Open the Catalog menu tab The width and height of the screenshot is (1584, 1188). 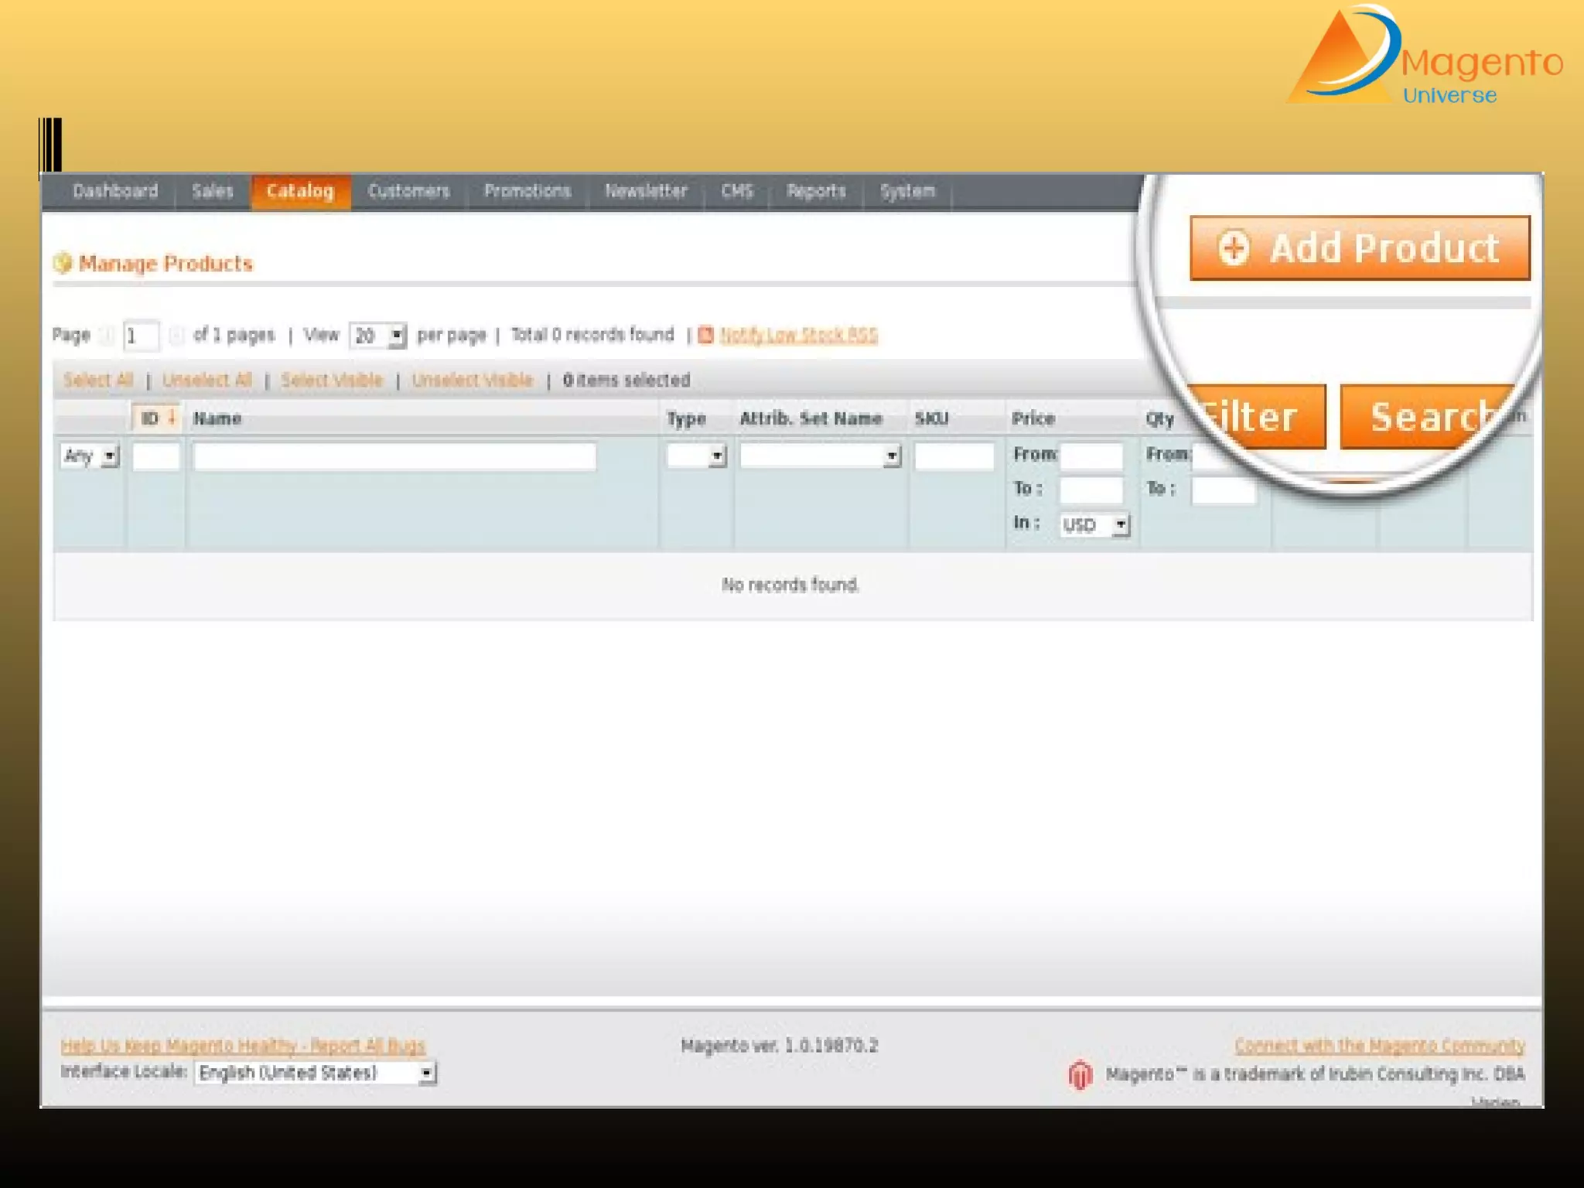point(300,191)
